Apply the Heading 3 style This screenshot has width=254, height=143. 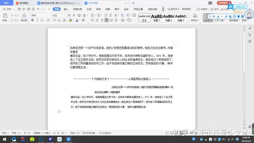tap(181, 18)
